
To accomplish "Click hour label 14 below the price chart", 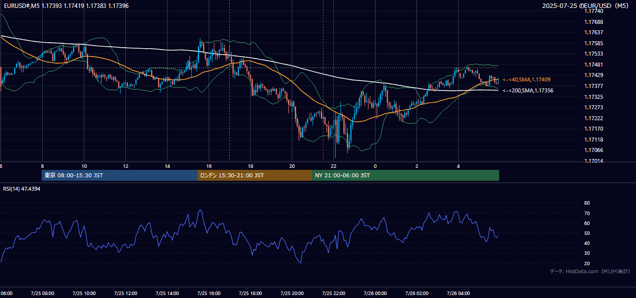I will 167,166.
